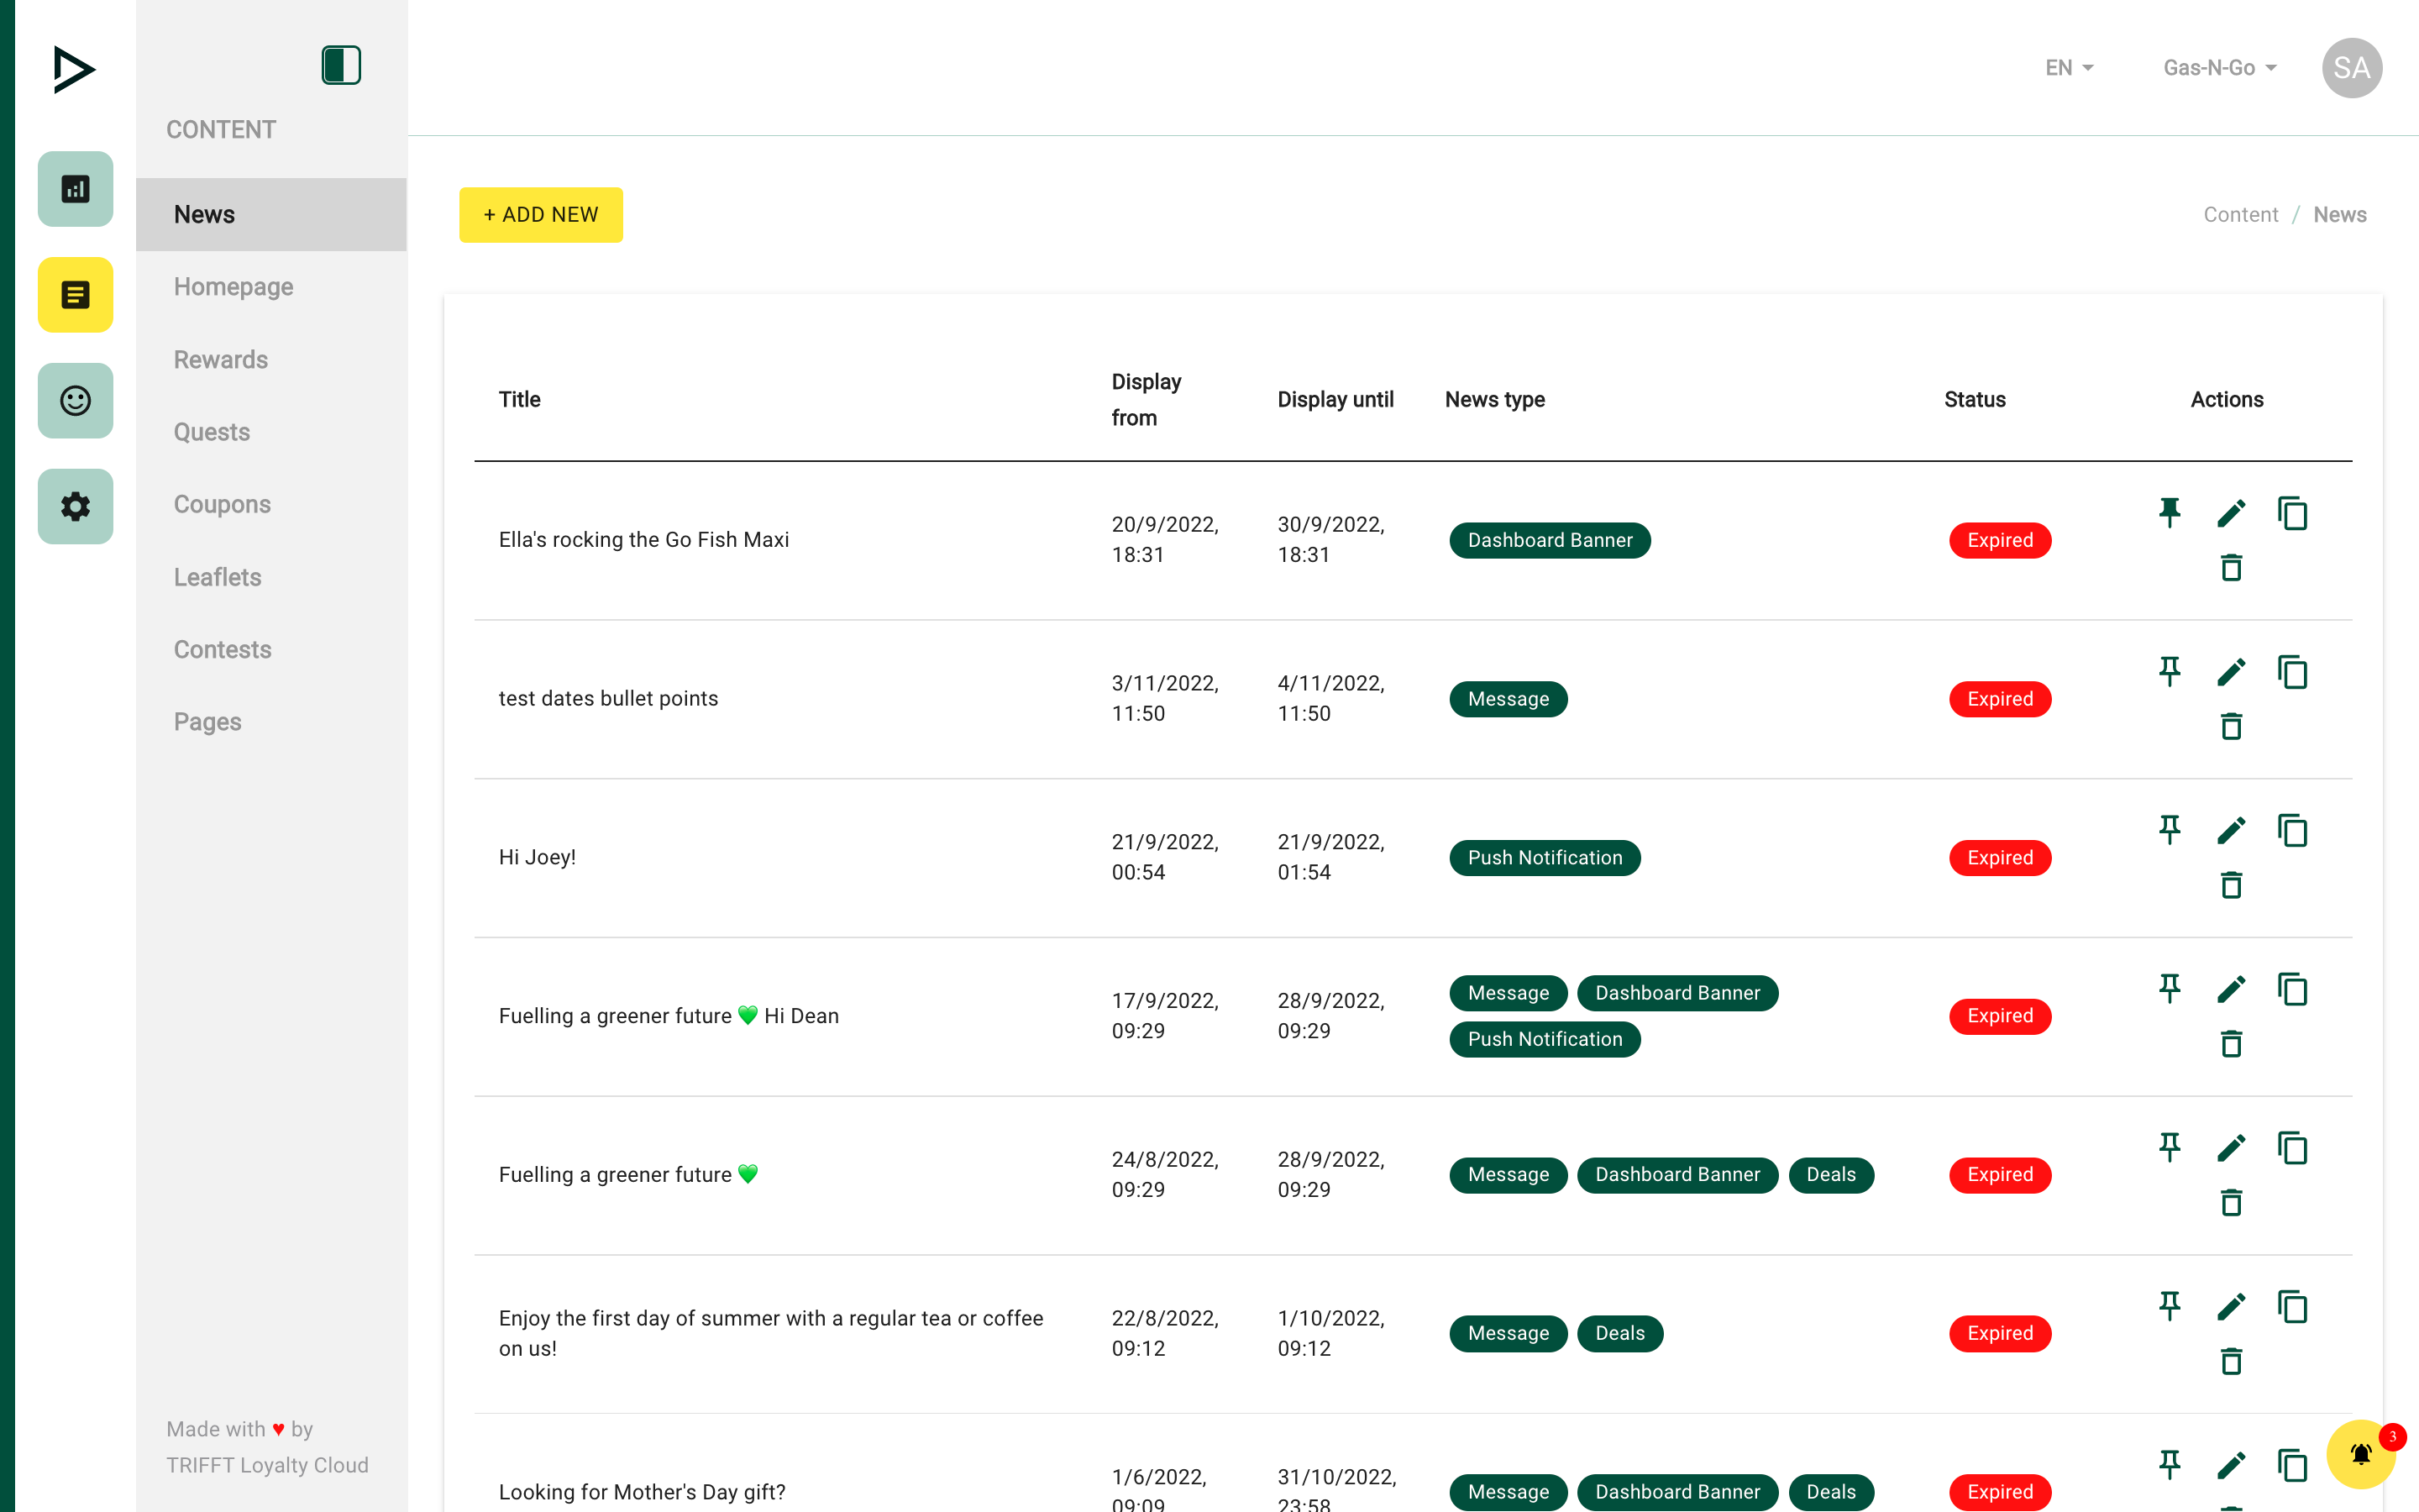Click the + ADD NEW button
This screenshot has height=1512, width=2419.
click(541, 215)
